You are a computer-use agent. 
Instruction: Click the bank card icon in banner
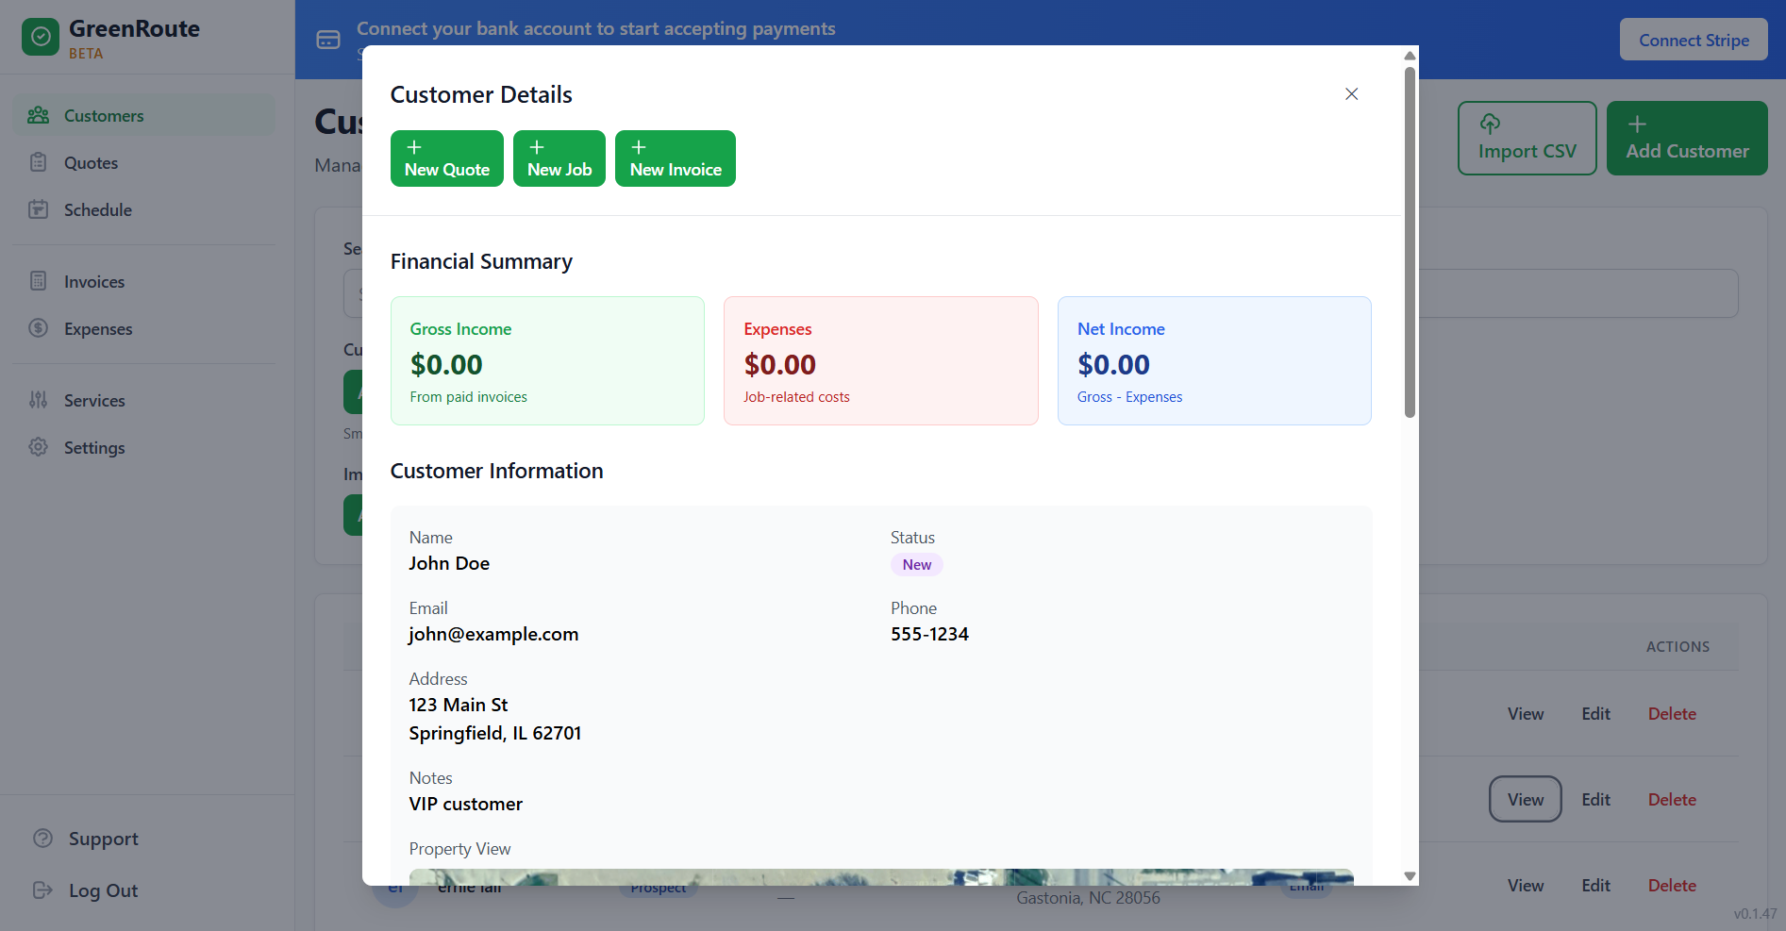328,40
